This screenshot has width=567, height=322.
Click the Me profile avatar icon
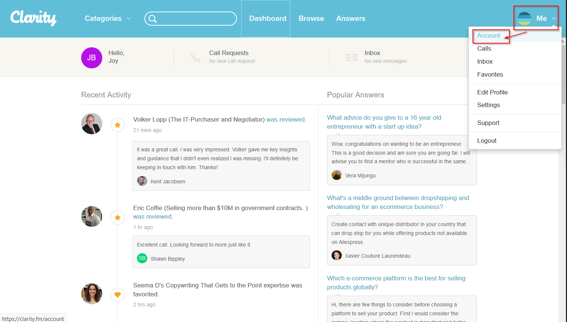point(524,18)
